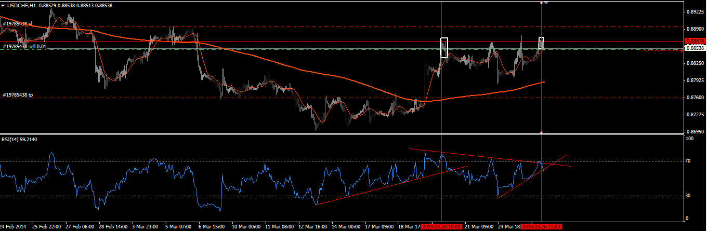Click the 21 Mar 09:00 time label
707x231 pixels.
479,227
